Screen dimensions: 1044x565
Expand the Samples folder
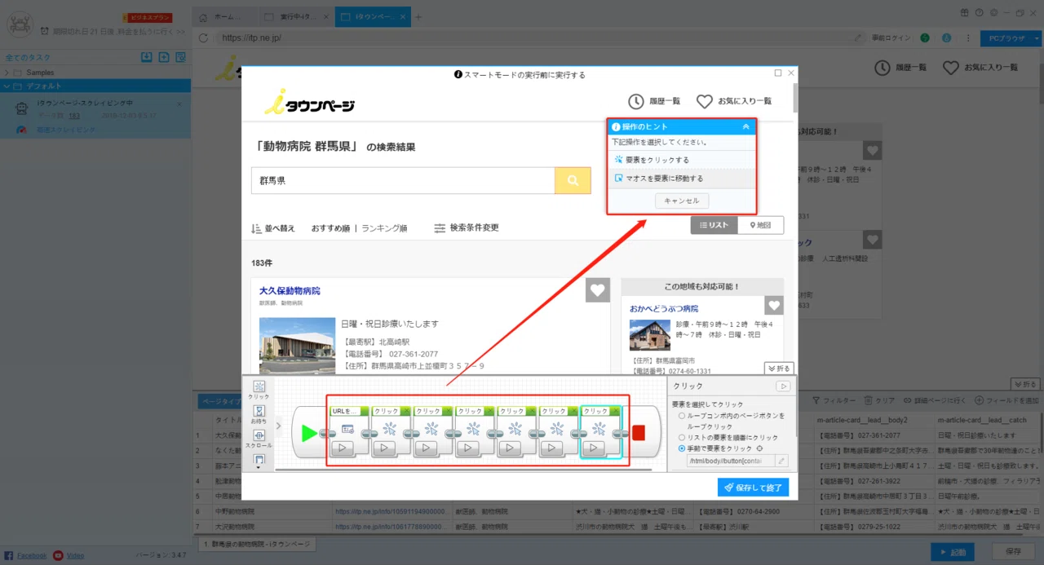[x=7, y=73]
